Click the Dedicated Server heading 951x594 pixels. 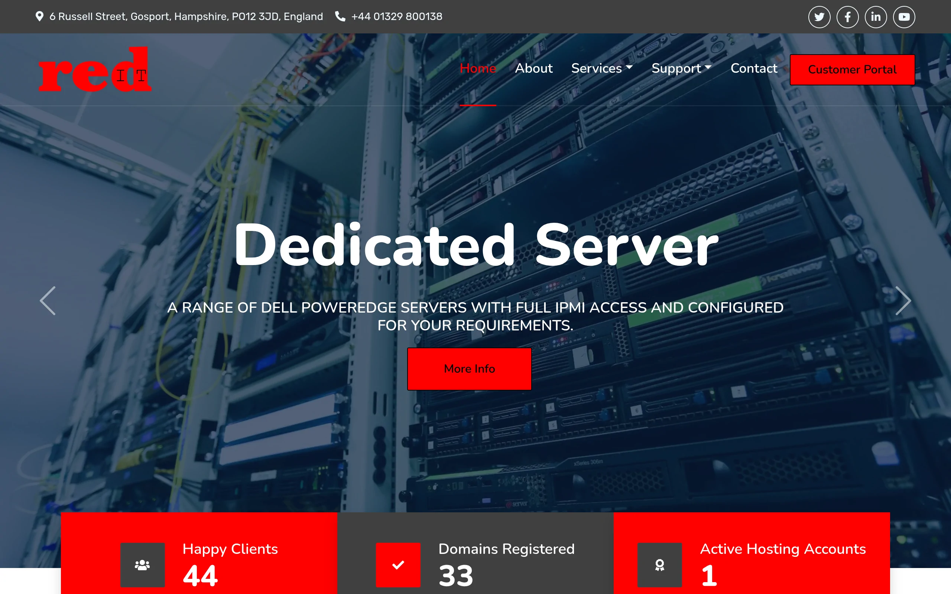(x=476, y=245)
